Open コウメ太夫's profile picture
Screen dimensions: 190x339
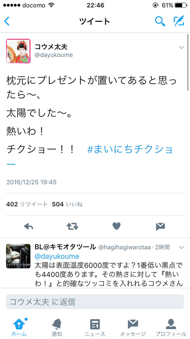click(18, 51)
